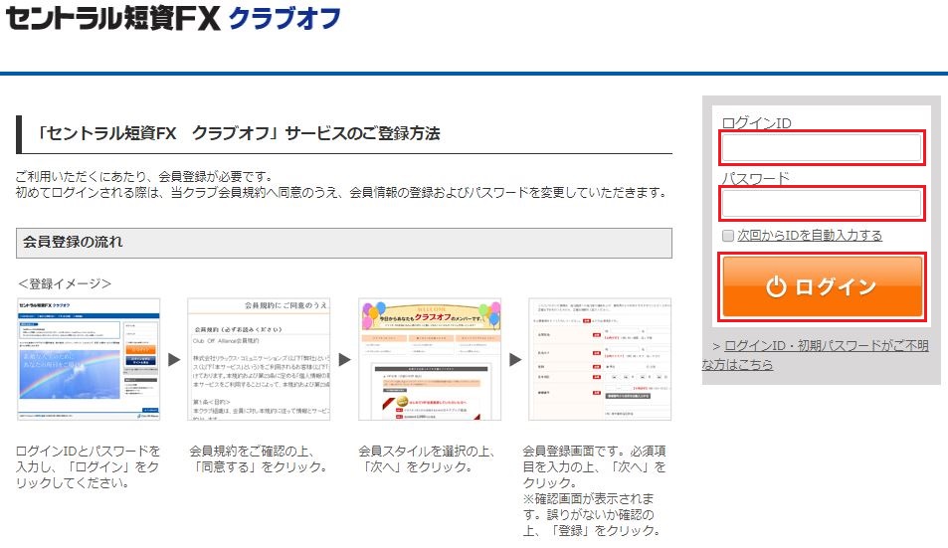Click the <登録イメージ> label
The width and height of the screenshot is (948, 548).
coord(64,283)
